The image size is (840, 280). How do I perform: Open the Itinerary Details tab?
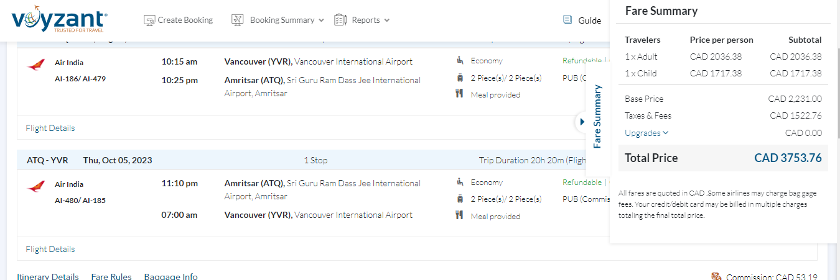tap(48, 277)
